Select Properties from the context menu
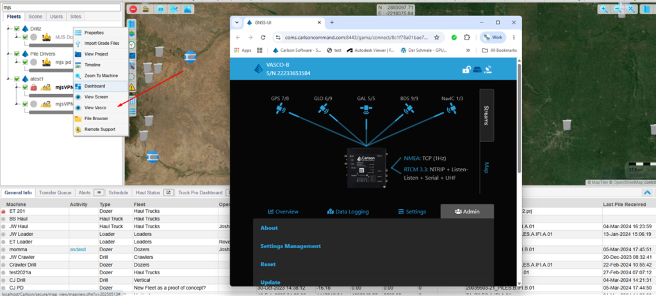 [101, 33]
